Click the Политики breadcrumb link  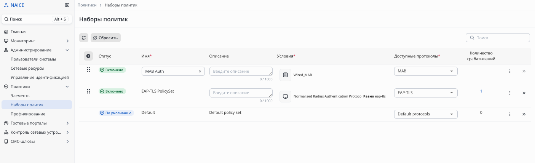[x=86, y=5]
